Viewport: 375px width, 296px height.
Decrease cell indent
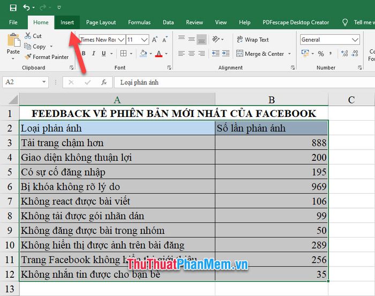pos(215,54)
